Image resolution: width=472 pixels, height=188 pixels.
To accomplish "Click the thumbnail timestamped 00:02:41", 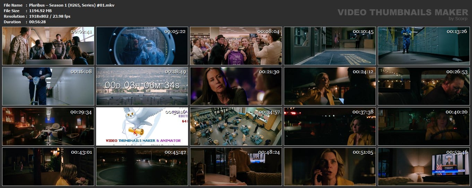I will tap(48, 46).
